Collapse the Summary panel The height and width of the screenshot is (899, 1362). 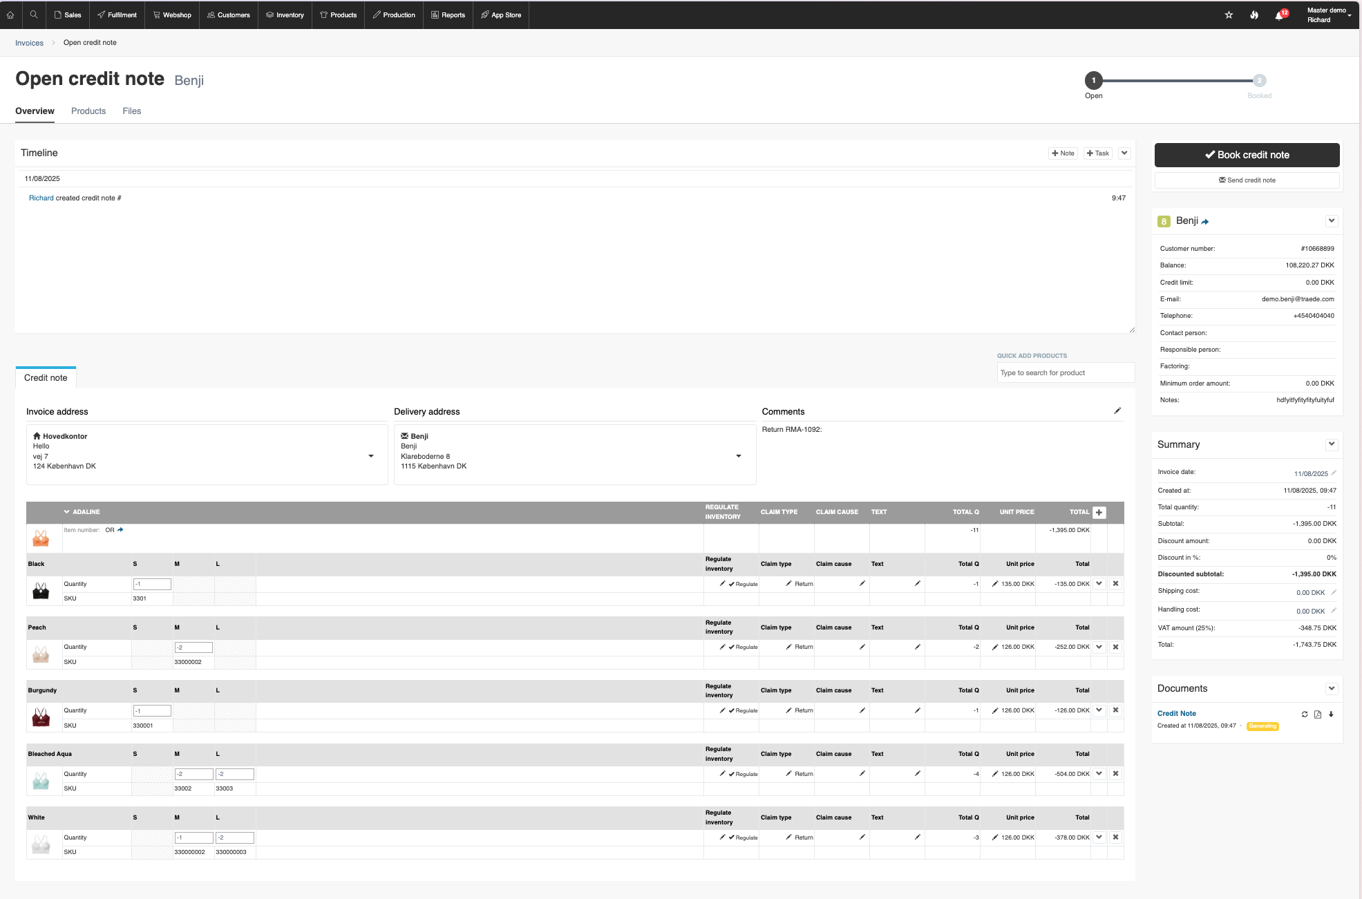click(x=1332, y=444)
